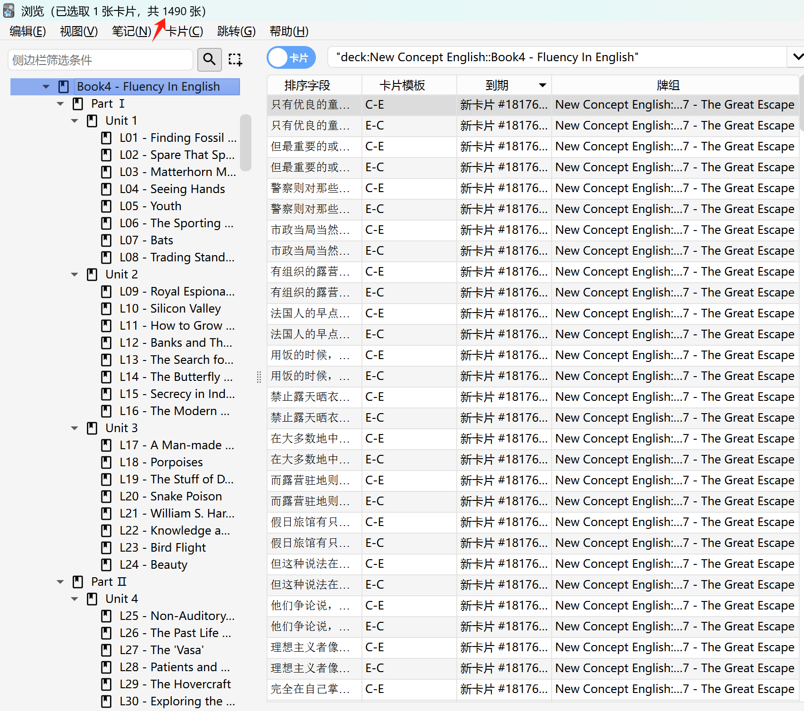Select the L23 - Bird Flight deck

click(x=163, y=547)
